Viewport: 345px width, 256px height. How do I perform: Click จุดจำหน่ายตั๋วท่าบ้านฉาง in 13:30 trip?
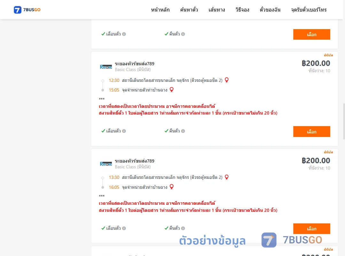145,187
